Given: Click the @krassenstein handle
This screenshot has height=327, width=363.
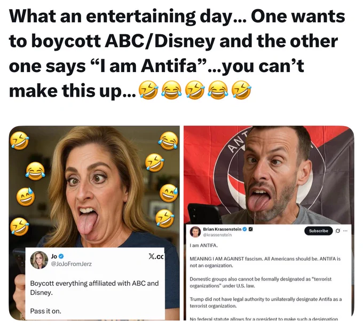Looking at the screenshot, I should coord(217,235).
